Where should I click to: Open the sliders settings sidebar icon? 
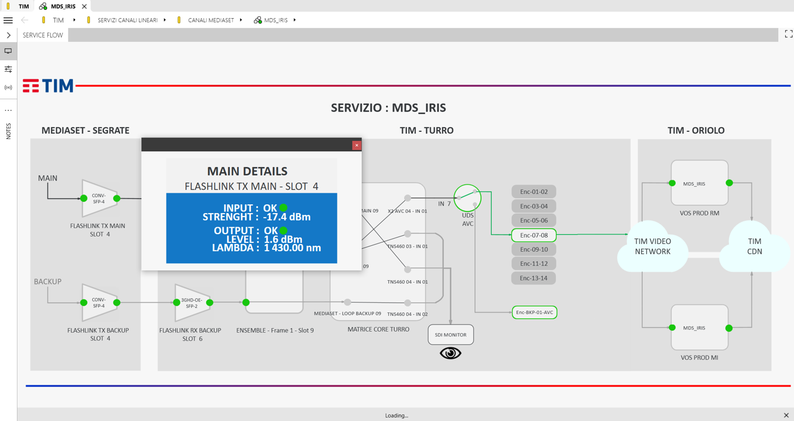pyautogui.click(x=8, y=69)
